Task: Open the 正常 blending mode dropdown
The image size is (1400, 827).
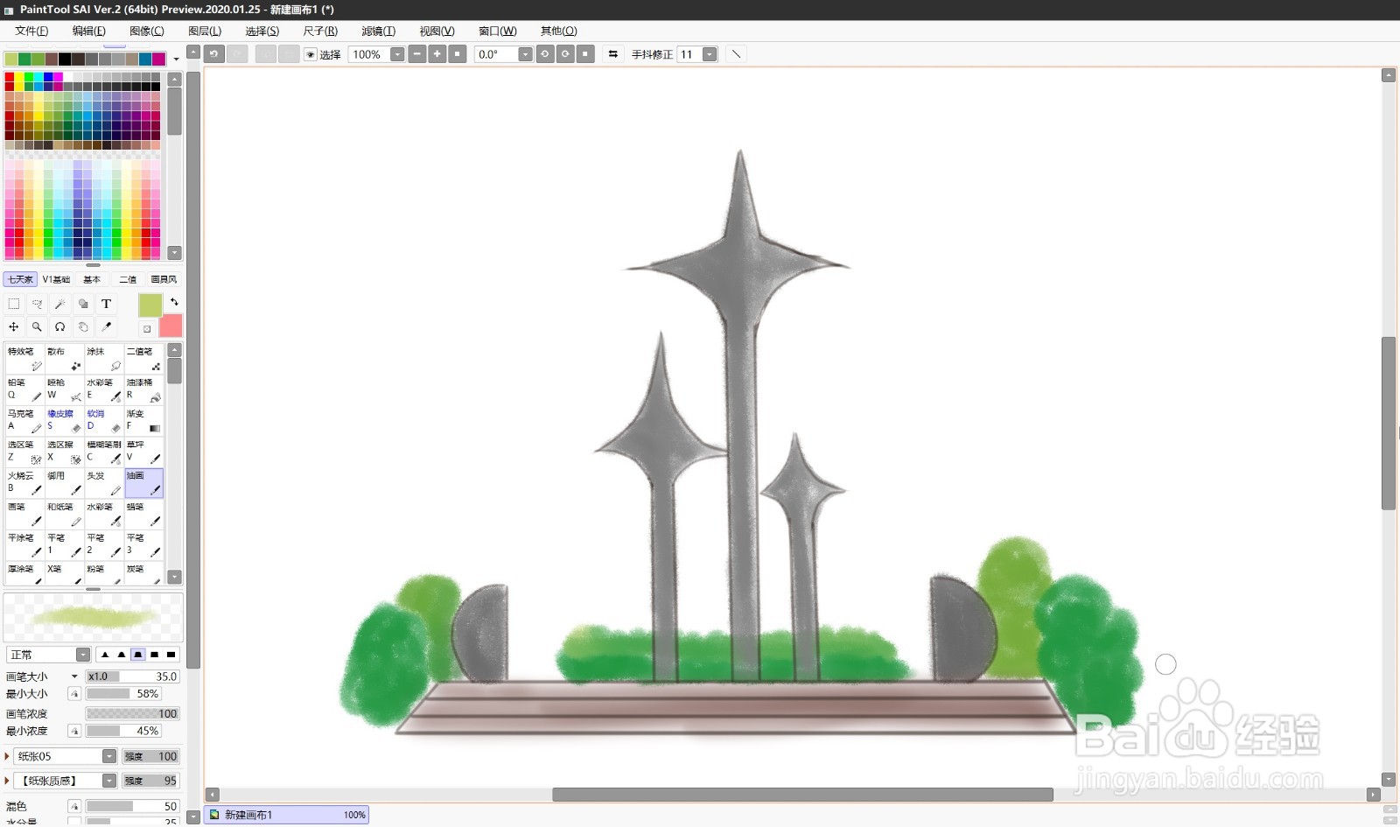Action: (83, 655)
